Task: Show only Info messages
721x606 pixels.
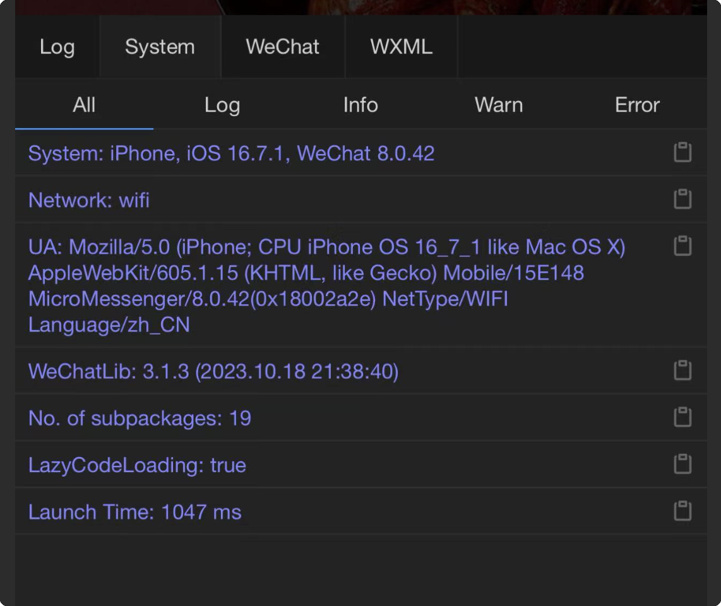Action: (x=360, y=105)
